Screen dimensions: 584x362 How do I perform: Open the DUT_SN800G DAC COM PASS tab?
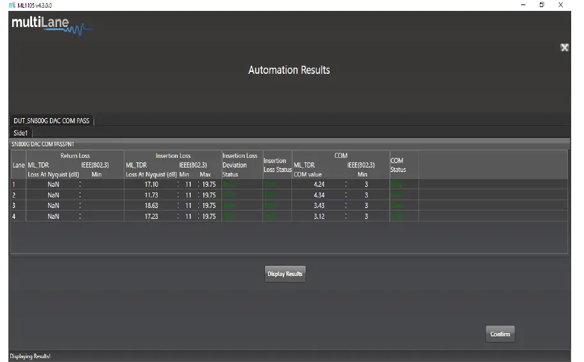(x=51, y=121)
